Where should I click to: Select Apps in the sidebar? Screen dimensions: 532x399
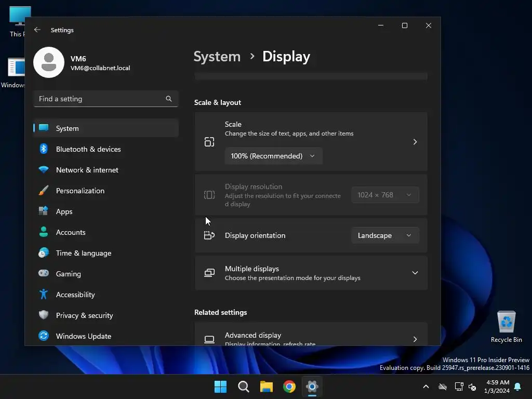[x=106, y=211]
